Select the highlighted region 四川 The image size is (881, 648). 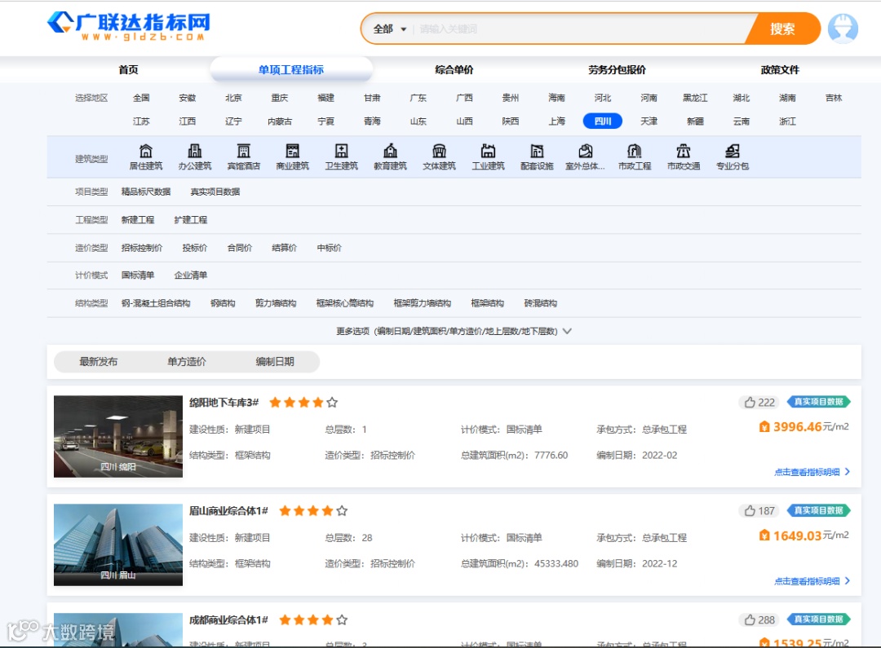click(602, 121)
